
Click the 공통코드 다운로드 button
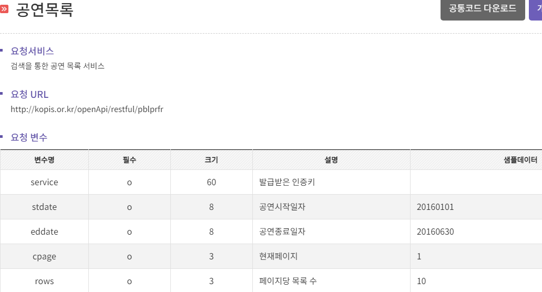pos(483,9)
